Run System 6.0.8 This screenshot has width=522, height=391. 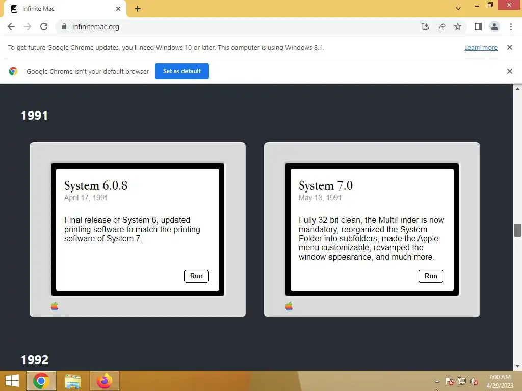[x=196, y=276]
